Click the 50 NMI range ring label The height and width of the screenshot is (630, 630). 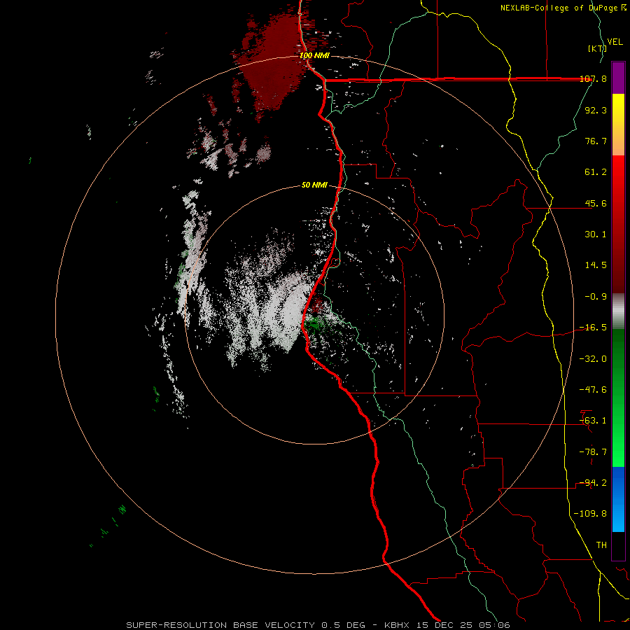(314, 185)
